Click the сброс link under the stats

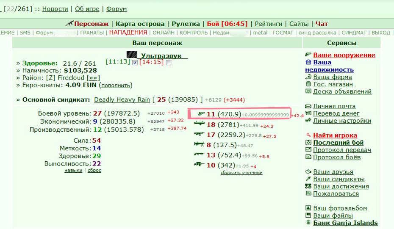point(94,170)
